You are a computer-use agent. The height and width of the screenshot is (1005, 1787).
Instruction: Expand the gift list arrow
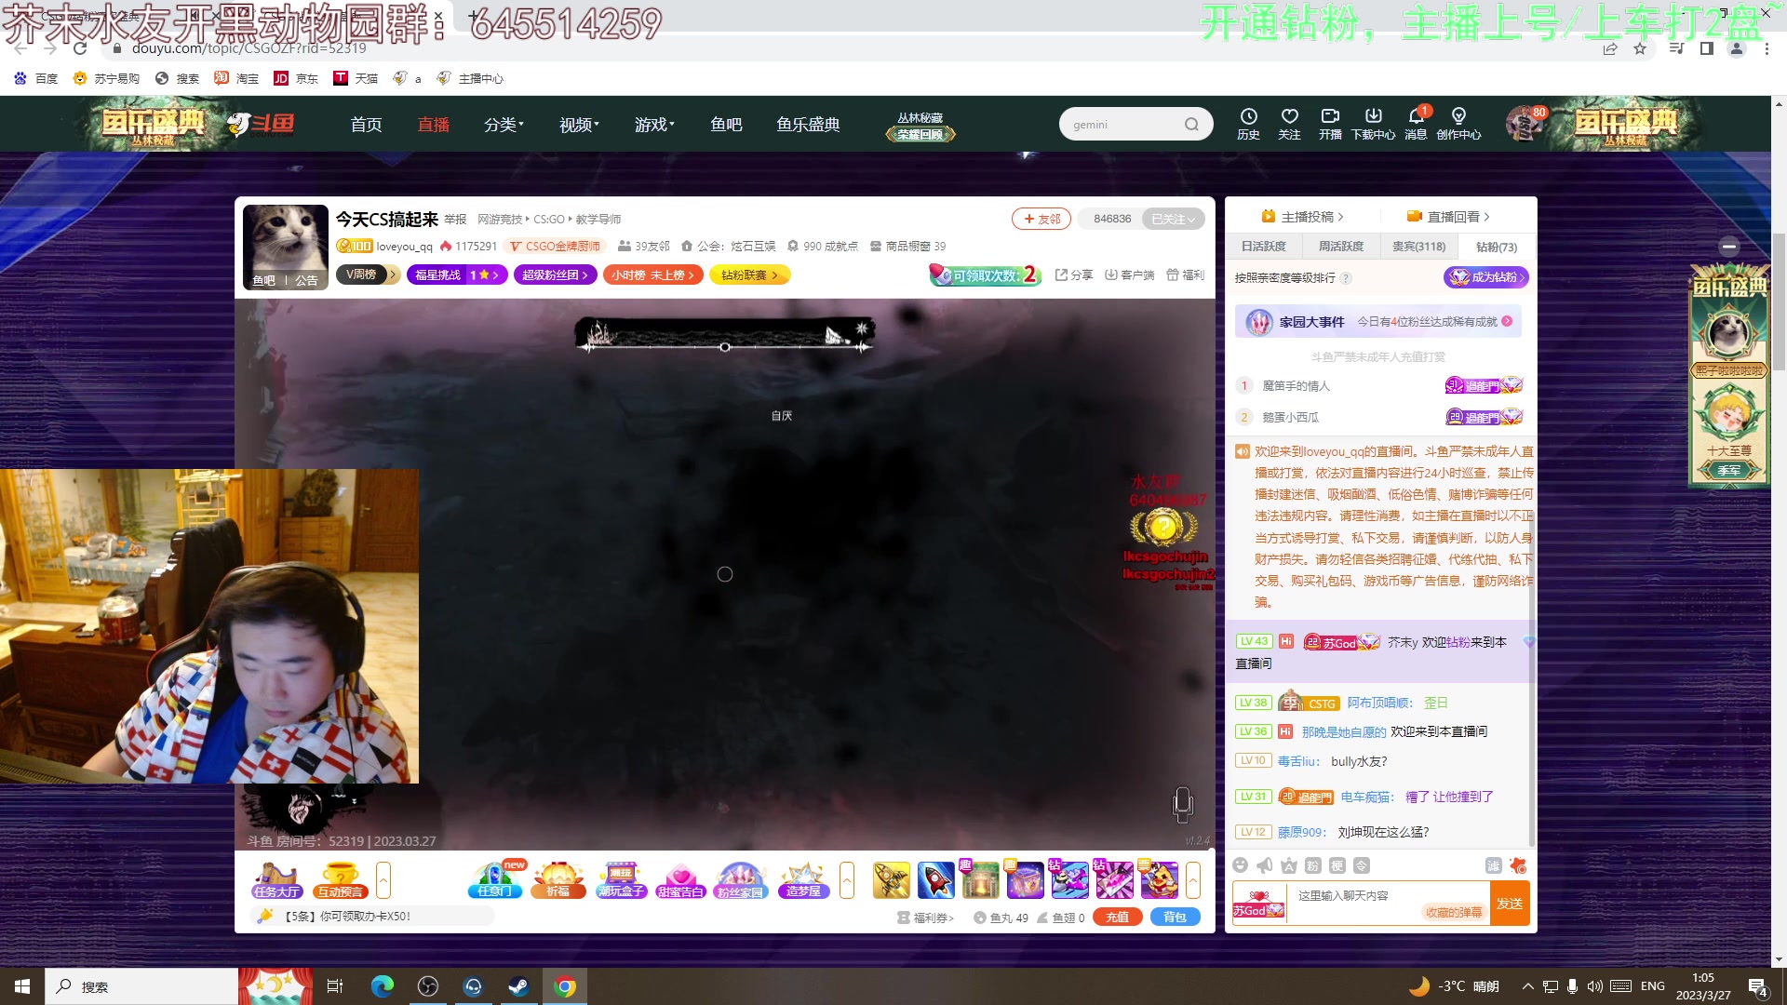(1192, 879)
